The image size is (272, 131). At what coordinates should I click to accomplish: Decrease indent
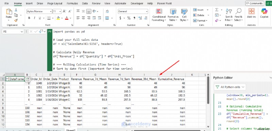94,18
